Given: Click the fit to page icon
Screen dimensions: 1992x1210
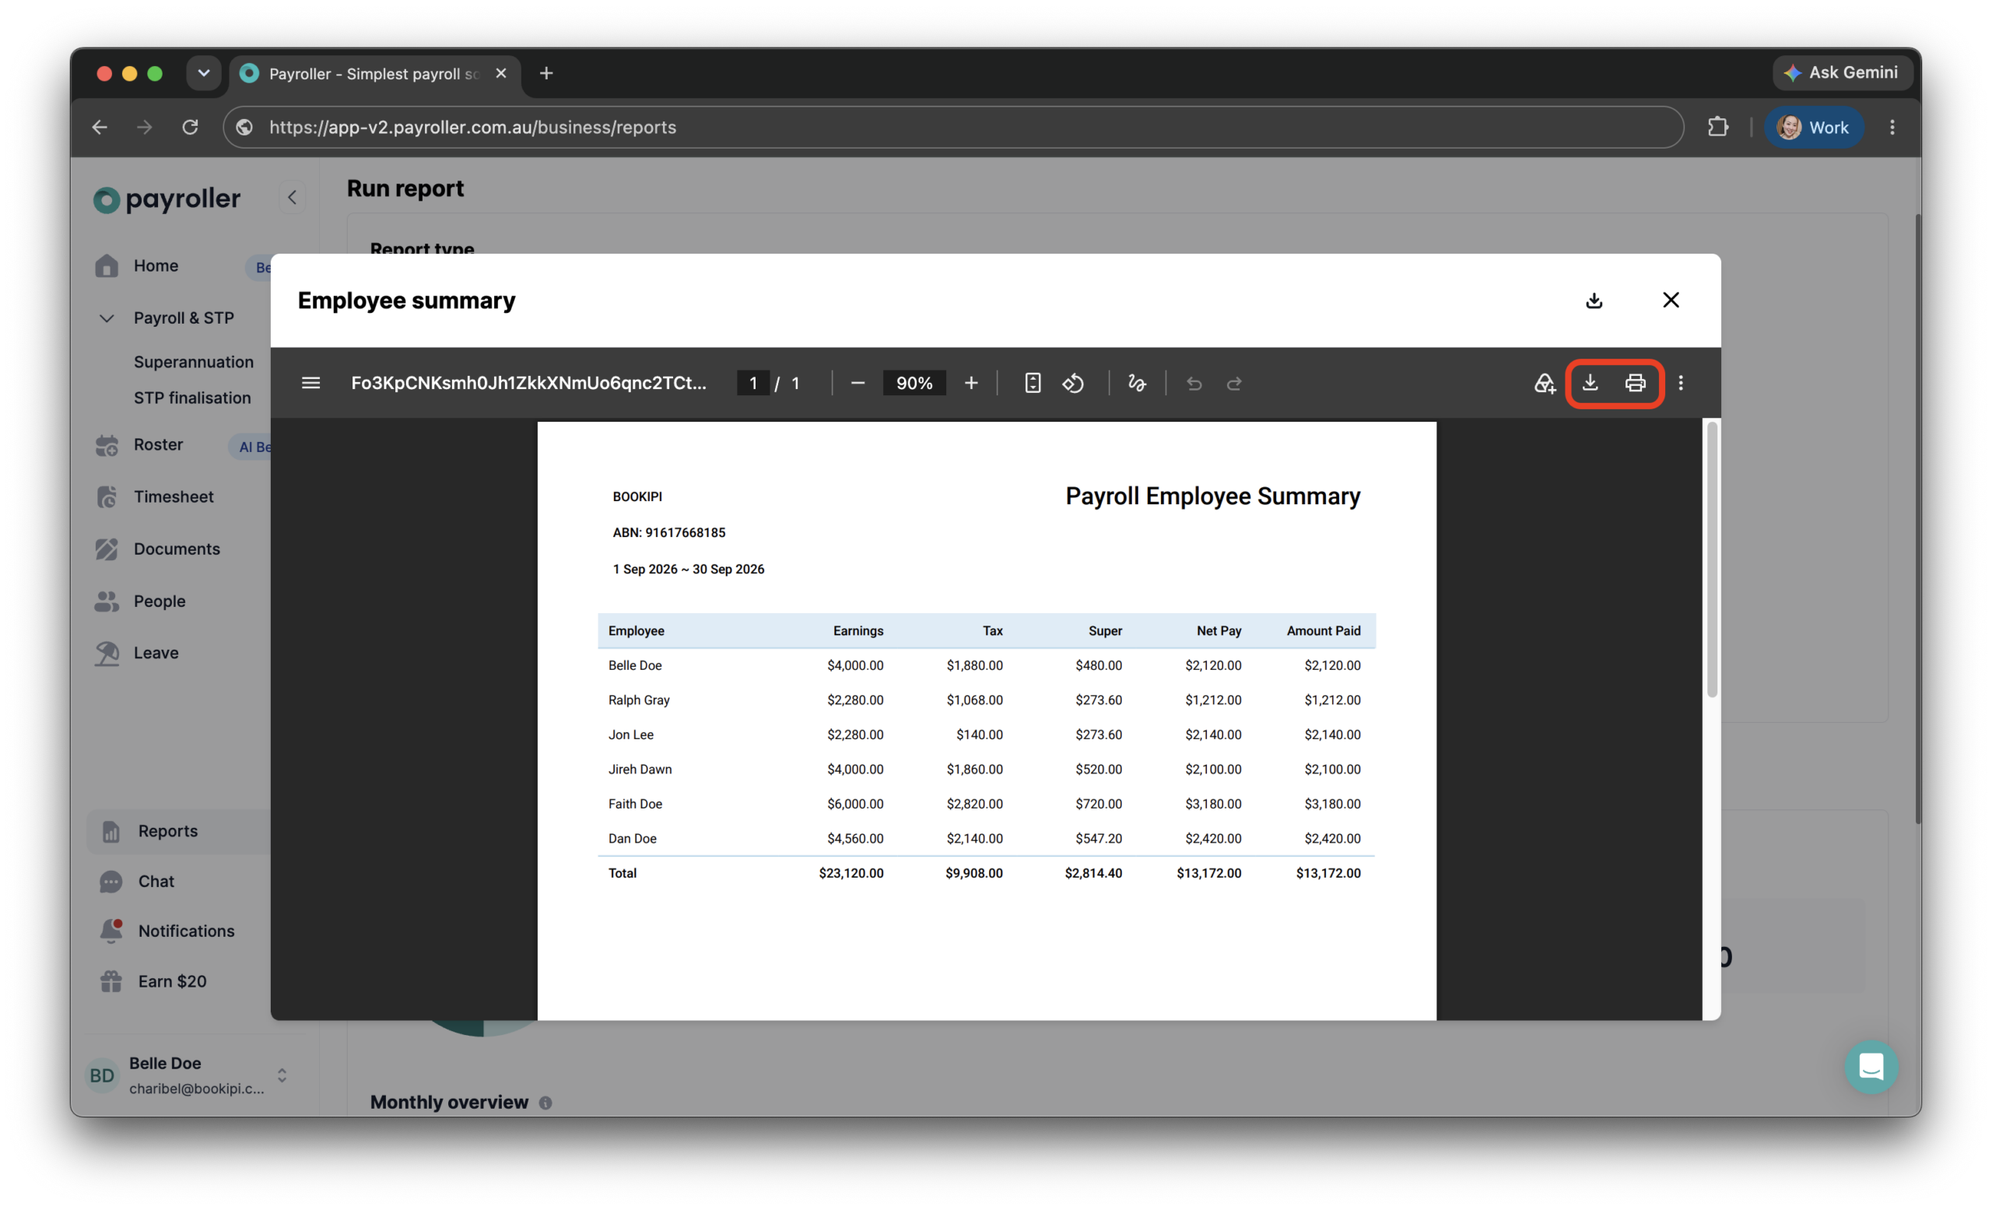Looking at the screenshot, I should [1033, 383].
